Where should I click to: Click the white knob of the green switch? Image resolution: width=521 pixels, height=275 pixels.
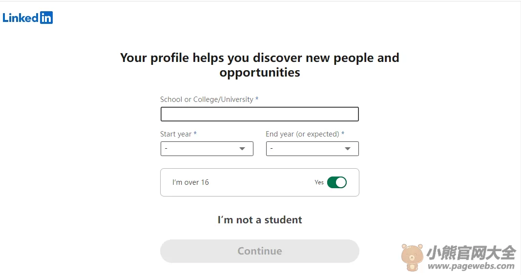(341, 182)
